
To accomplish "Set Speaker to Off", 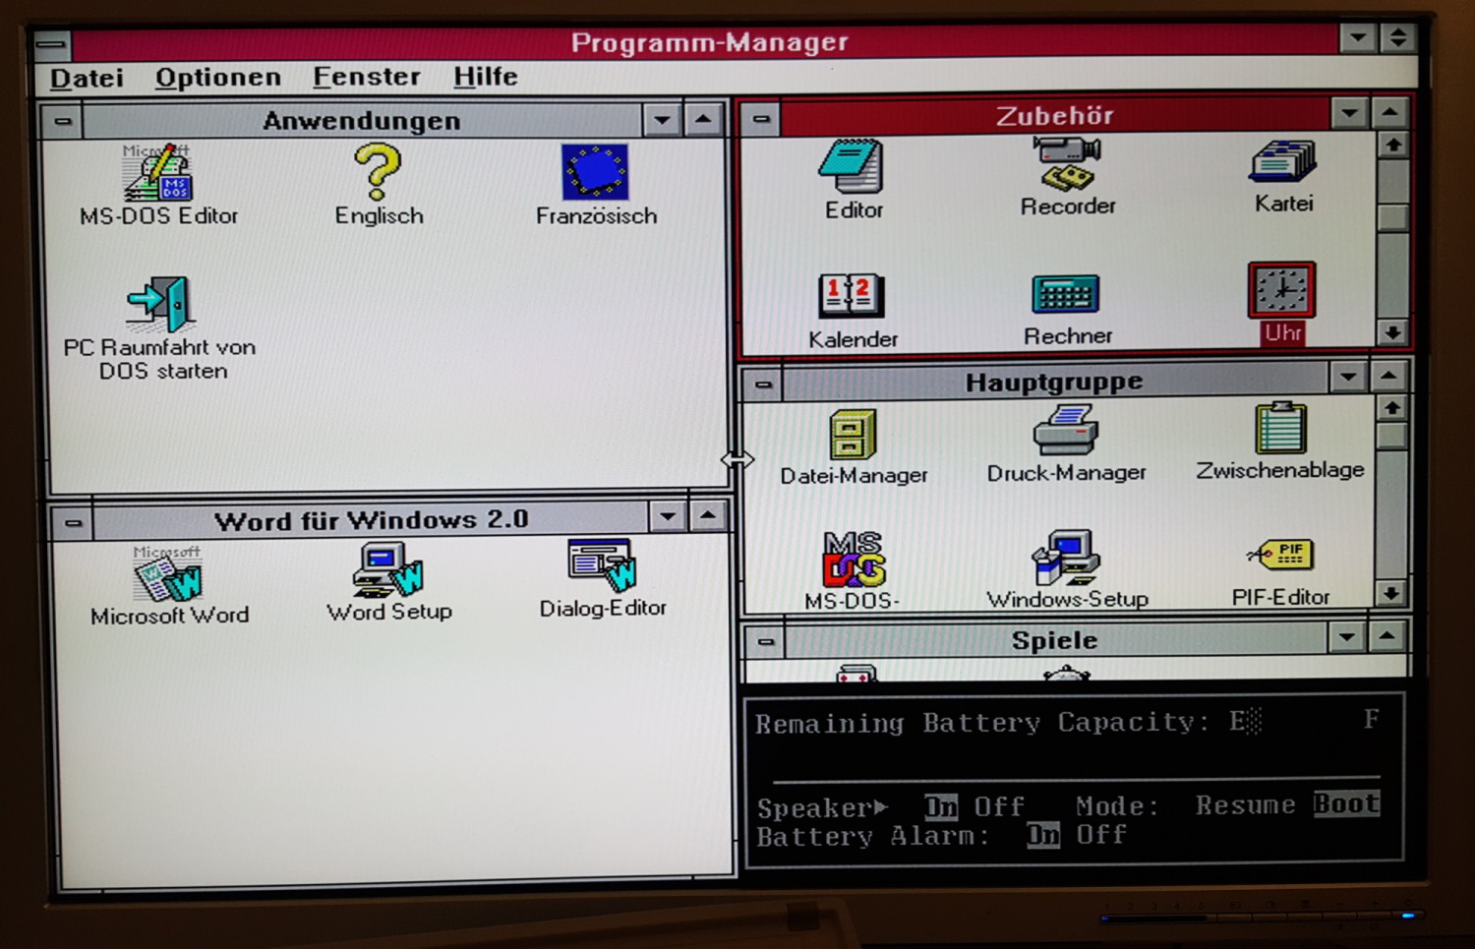I will click(999, 807).
